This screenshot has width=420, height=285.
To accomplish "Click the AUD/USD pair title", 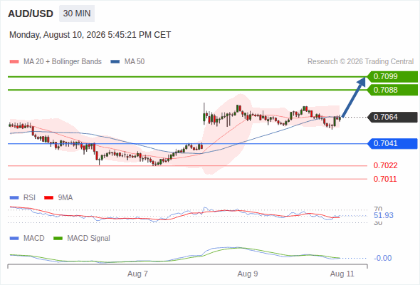I will click(x=31, y=14).
